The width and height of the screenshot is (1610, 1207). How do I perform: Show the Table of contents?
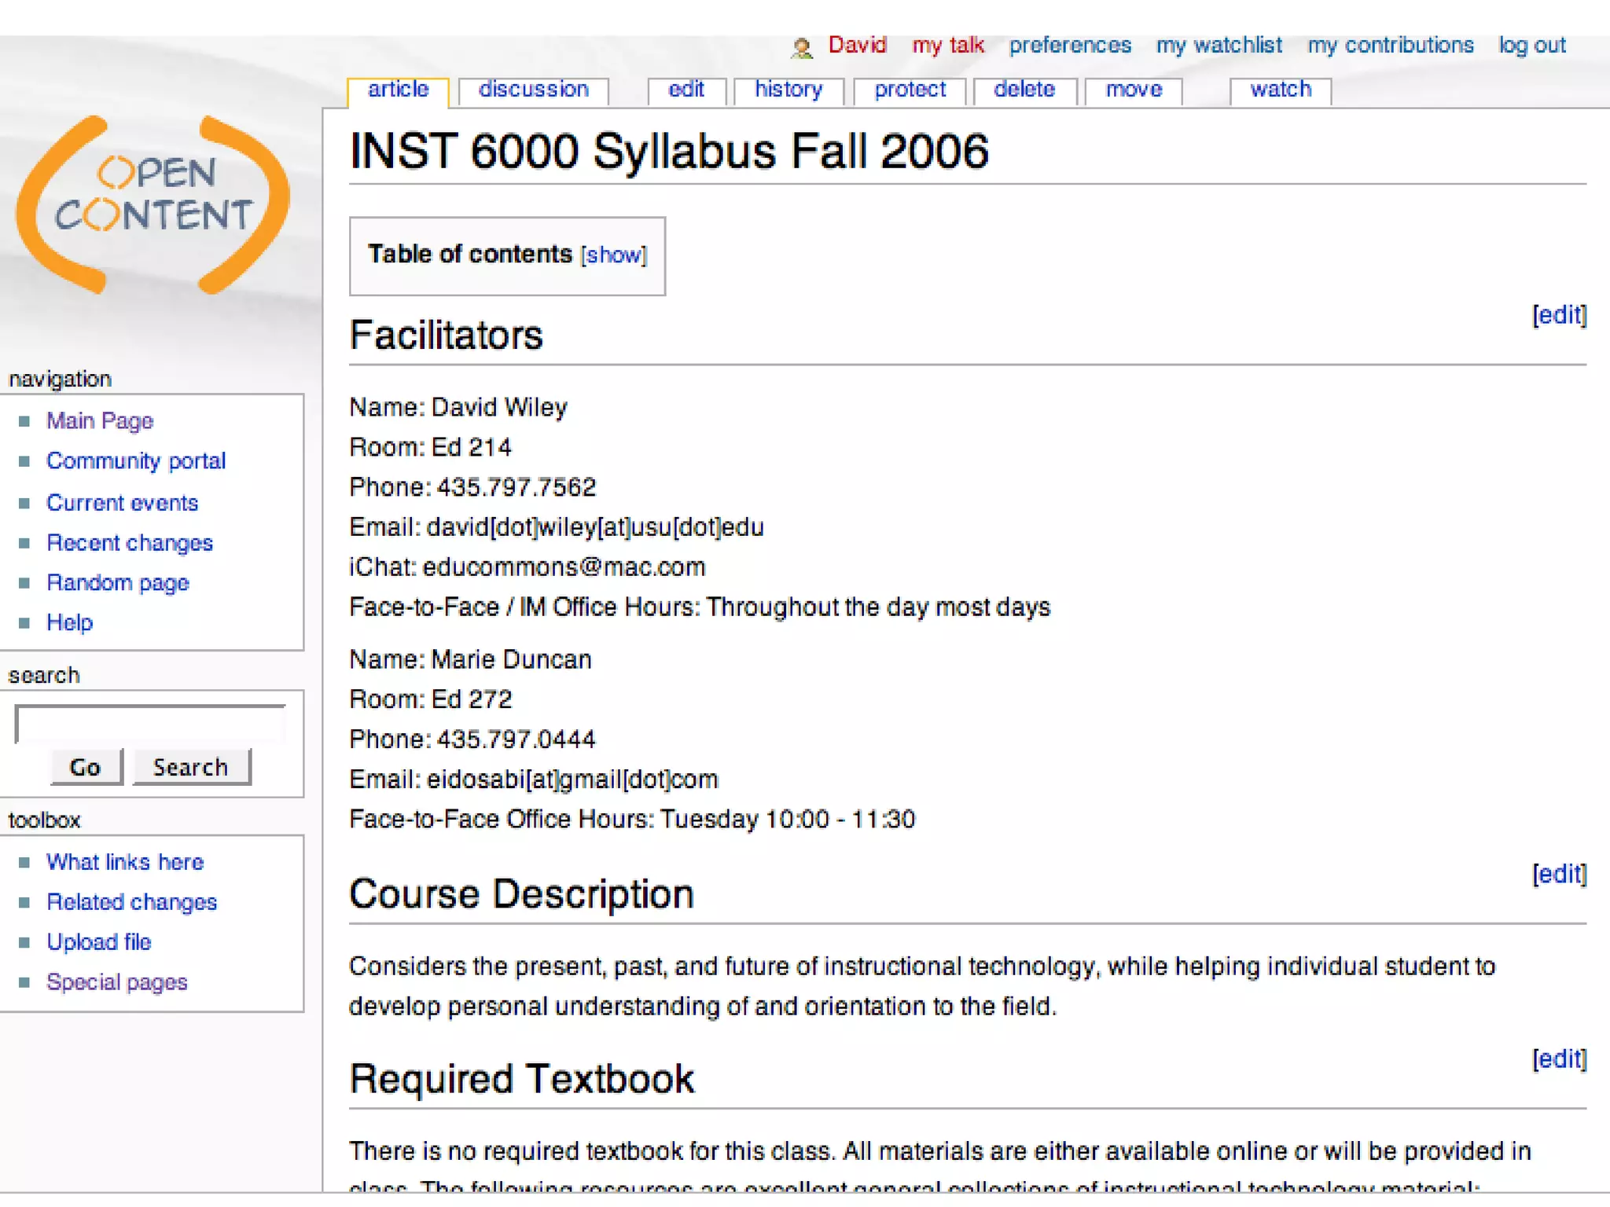(x=613, y=255)
